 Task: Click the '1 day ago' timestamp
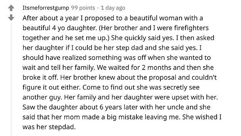tap(113, 8)
